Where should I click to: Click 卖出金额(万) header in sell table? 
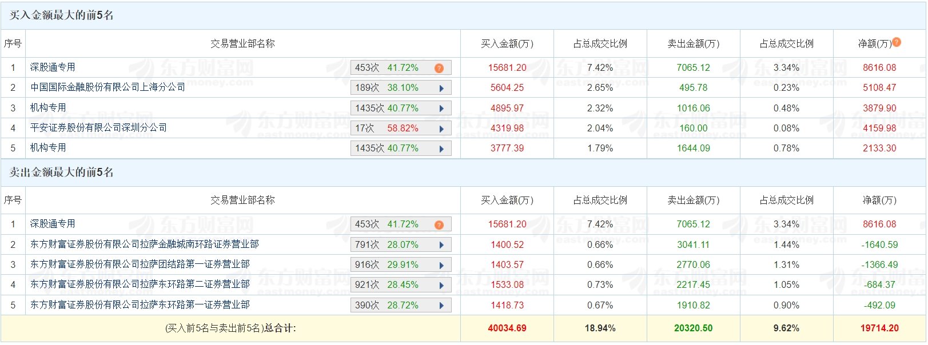tap(694, 200)
